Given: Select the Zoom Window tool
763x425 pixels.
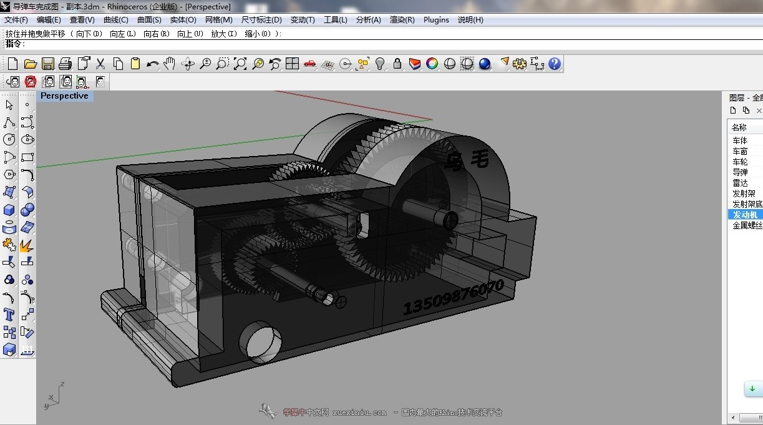Looking at the screenshot, I should click(222, 64).
